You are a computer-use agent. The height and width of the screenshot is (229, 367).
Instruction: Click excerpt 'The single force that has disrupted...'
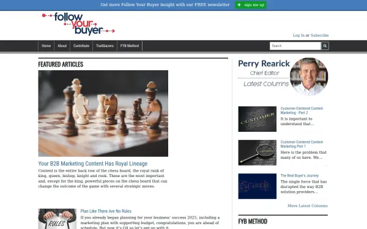303,187
